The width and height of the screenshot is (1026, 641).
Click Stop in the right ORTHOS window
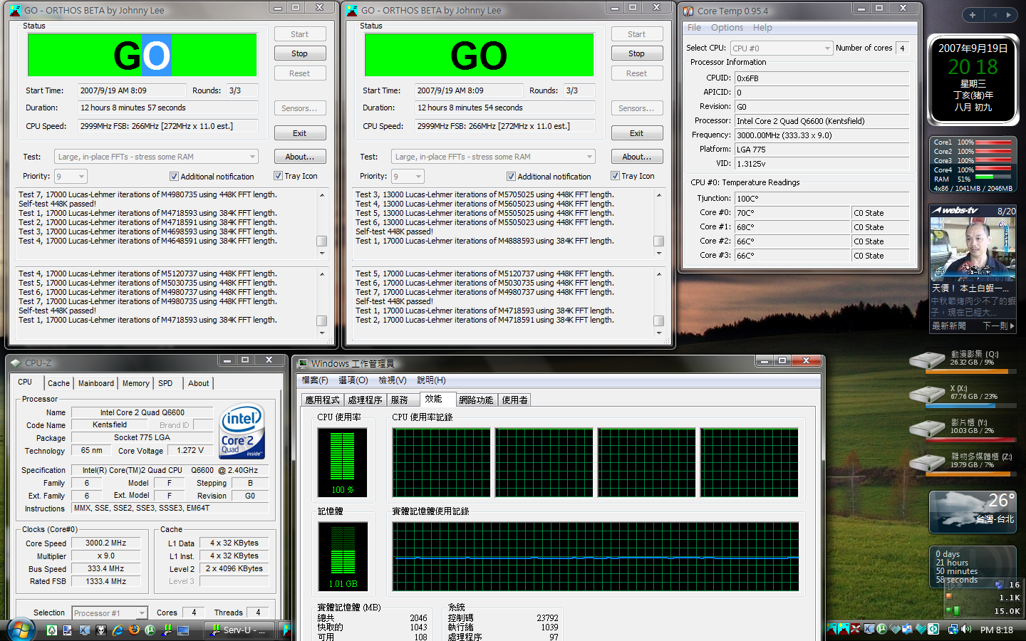click(637, 53)
